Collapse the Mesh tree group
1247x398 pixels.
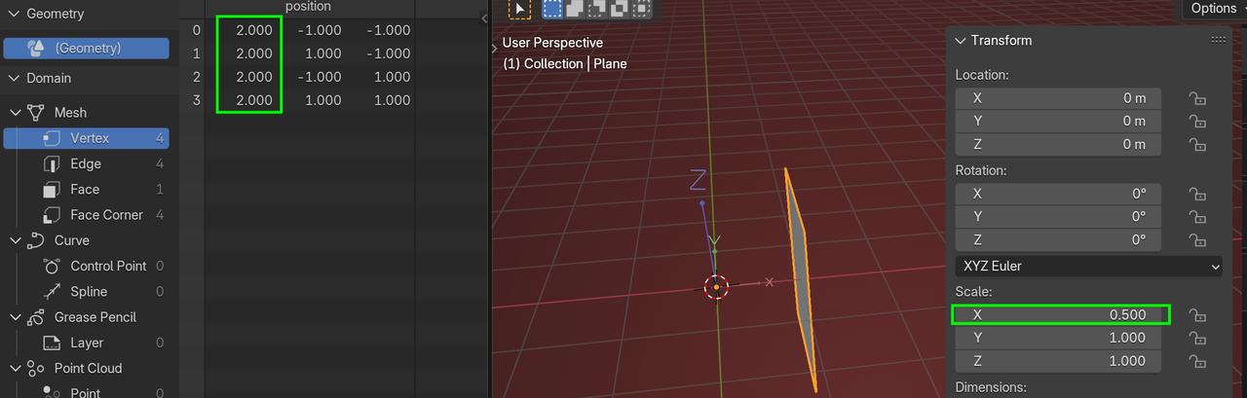coord(16,113)
